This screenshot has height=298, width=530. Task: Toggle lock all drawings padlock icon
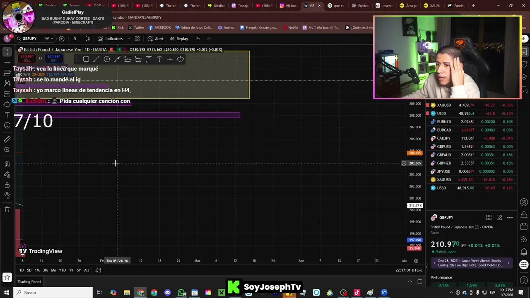click(7, 185)
